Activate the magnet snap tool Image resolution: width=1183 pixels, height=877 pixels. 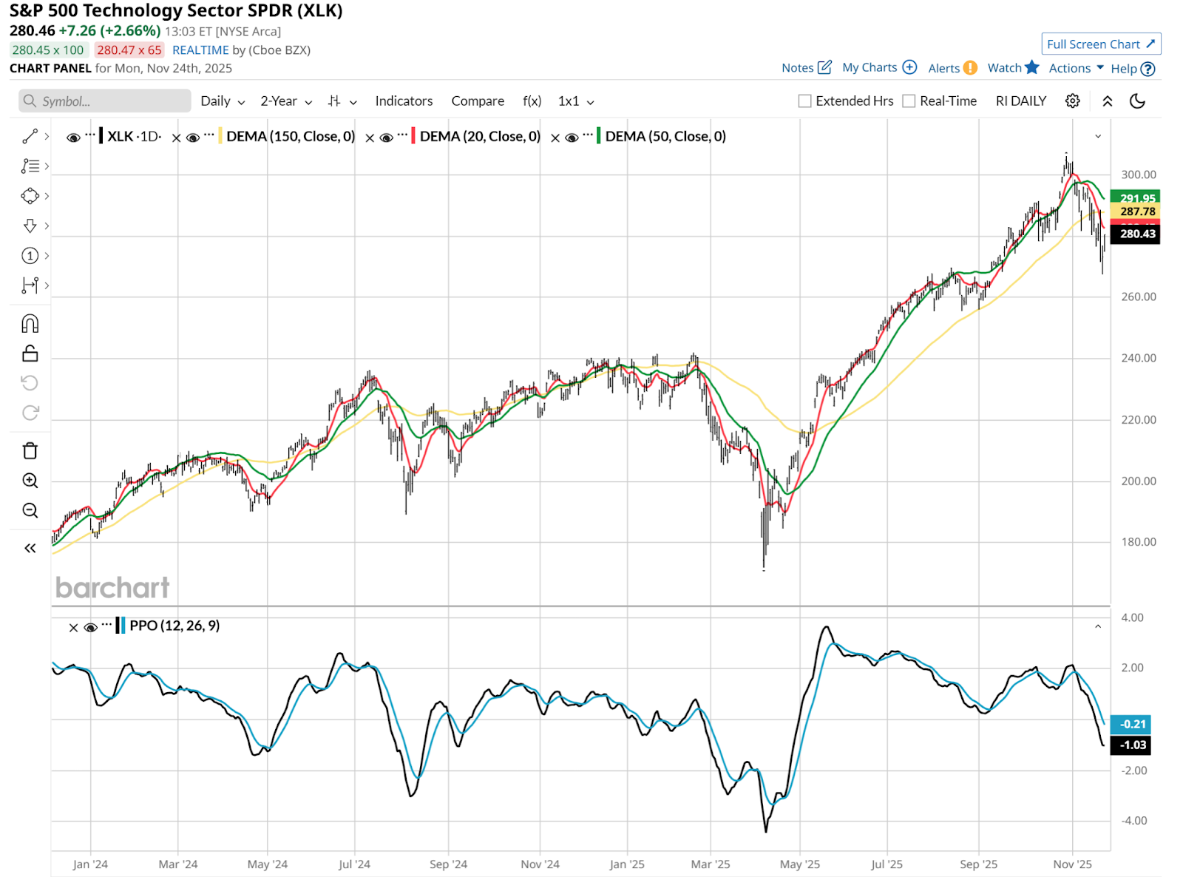click(x=30, y=324)
